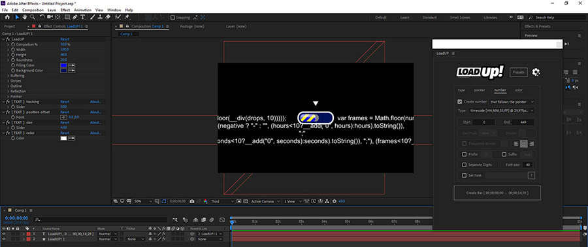Viewport: 588px width, 247px height.
Task: Click the Background Color swatch
Action: click(63, 71)
